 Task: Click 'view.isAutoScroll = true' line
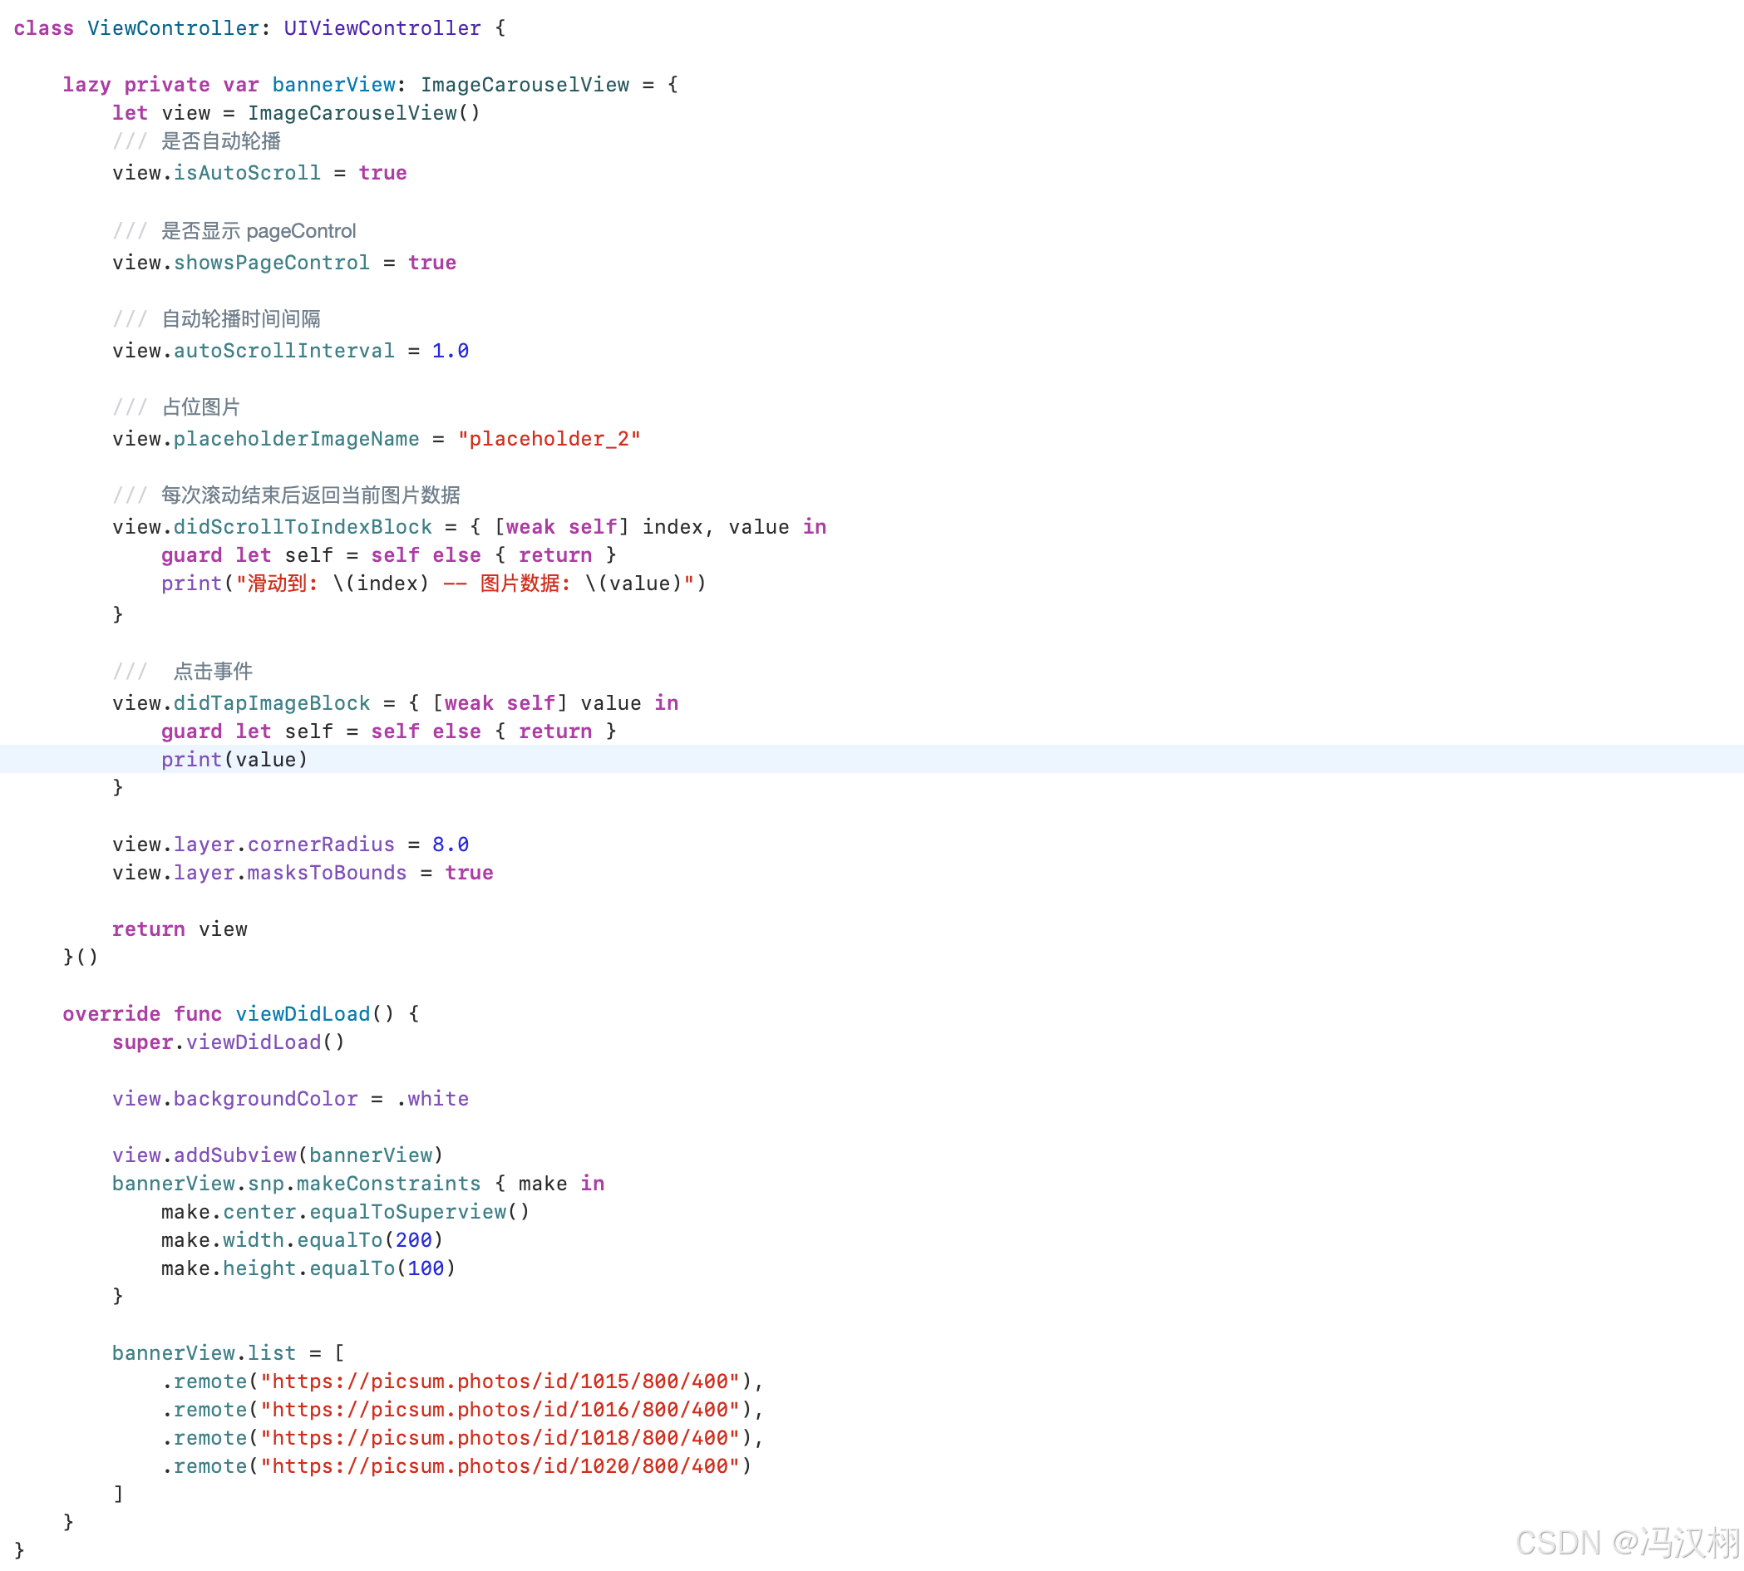pos(259,173)
